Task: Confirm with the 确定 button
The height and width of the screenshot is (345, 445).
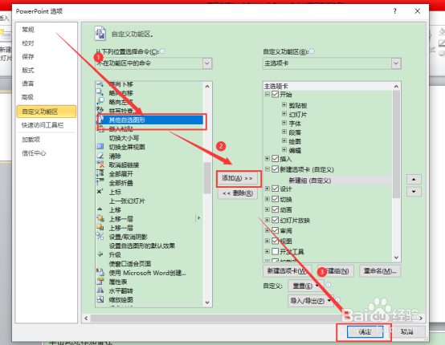Action: point(365,331)
